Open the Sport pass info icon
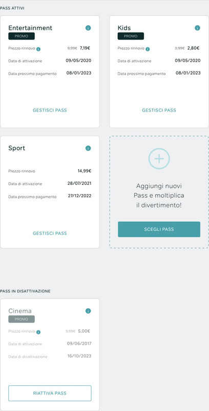 coord(88,148)
